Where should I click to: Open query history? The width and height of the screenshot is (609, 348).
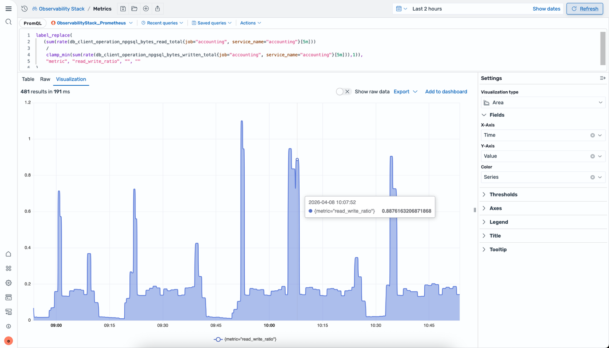point(24,8)
